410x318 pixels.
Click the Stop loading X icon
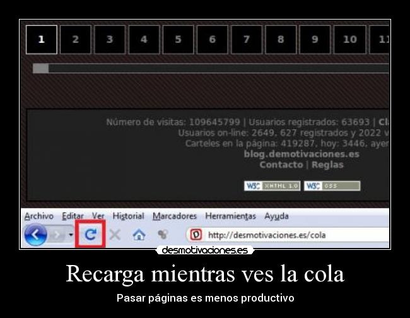[x=115, y=235]
